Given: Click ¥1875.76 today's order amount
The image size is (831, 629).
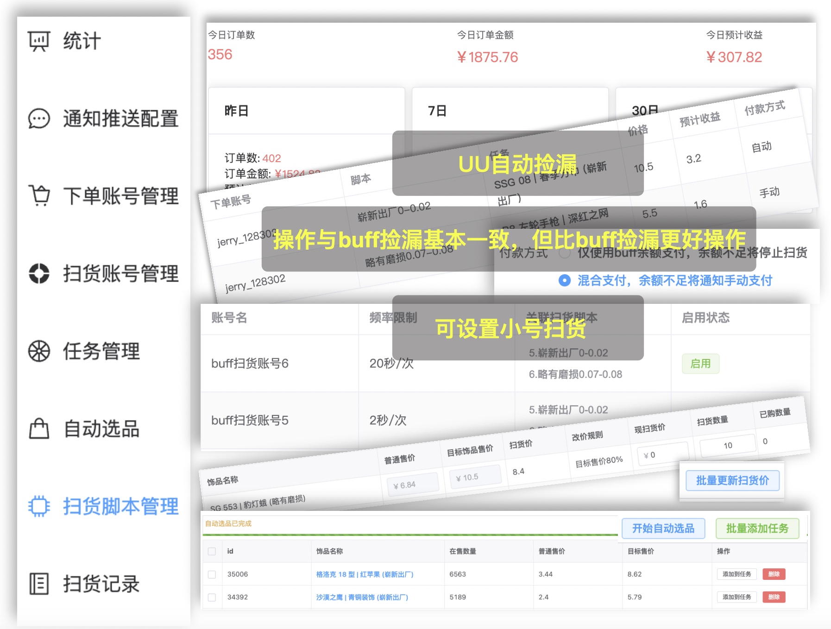Looking at the screenshot, I should click(487, 57).
